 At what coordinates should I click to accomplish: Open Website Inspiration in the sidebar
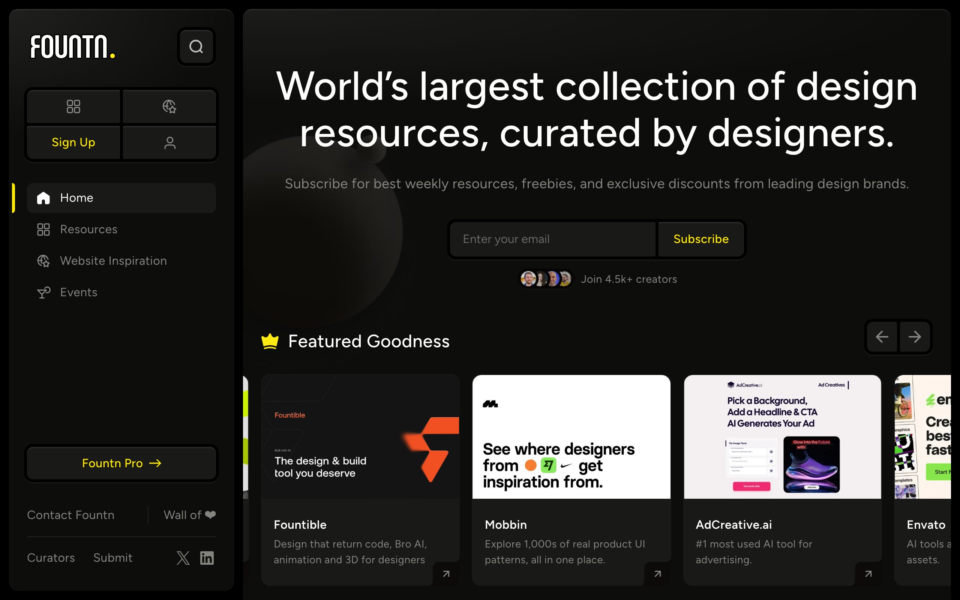(121, 261)
